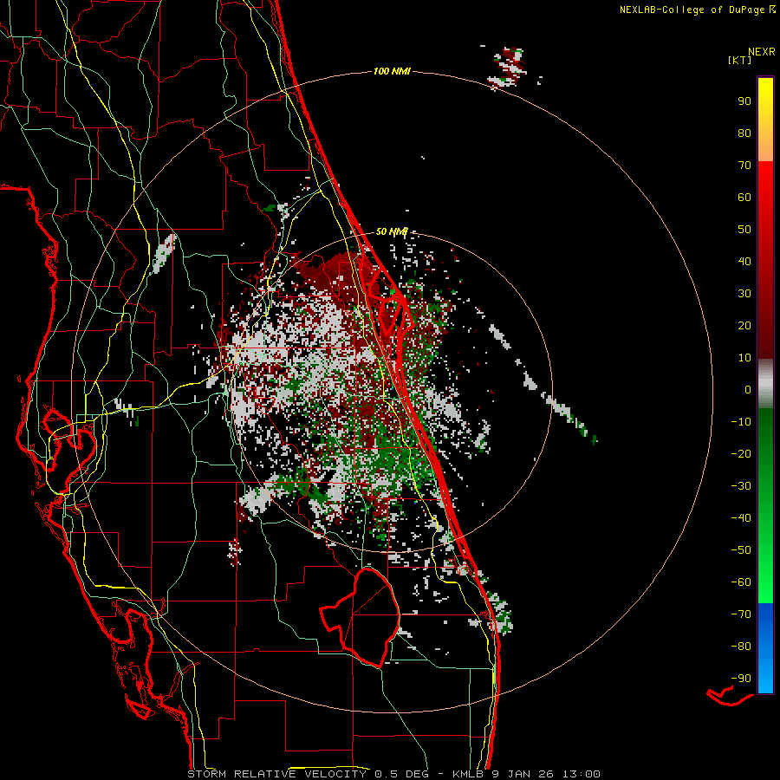
Task: Click the '-40' value on the velocity scale
Action: click(x=741, y=518)
